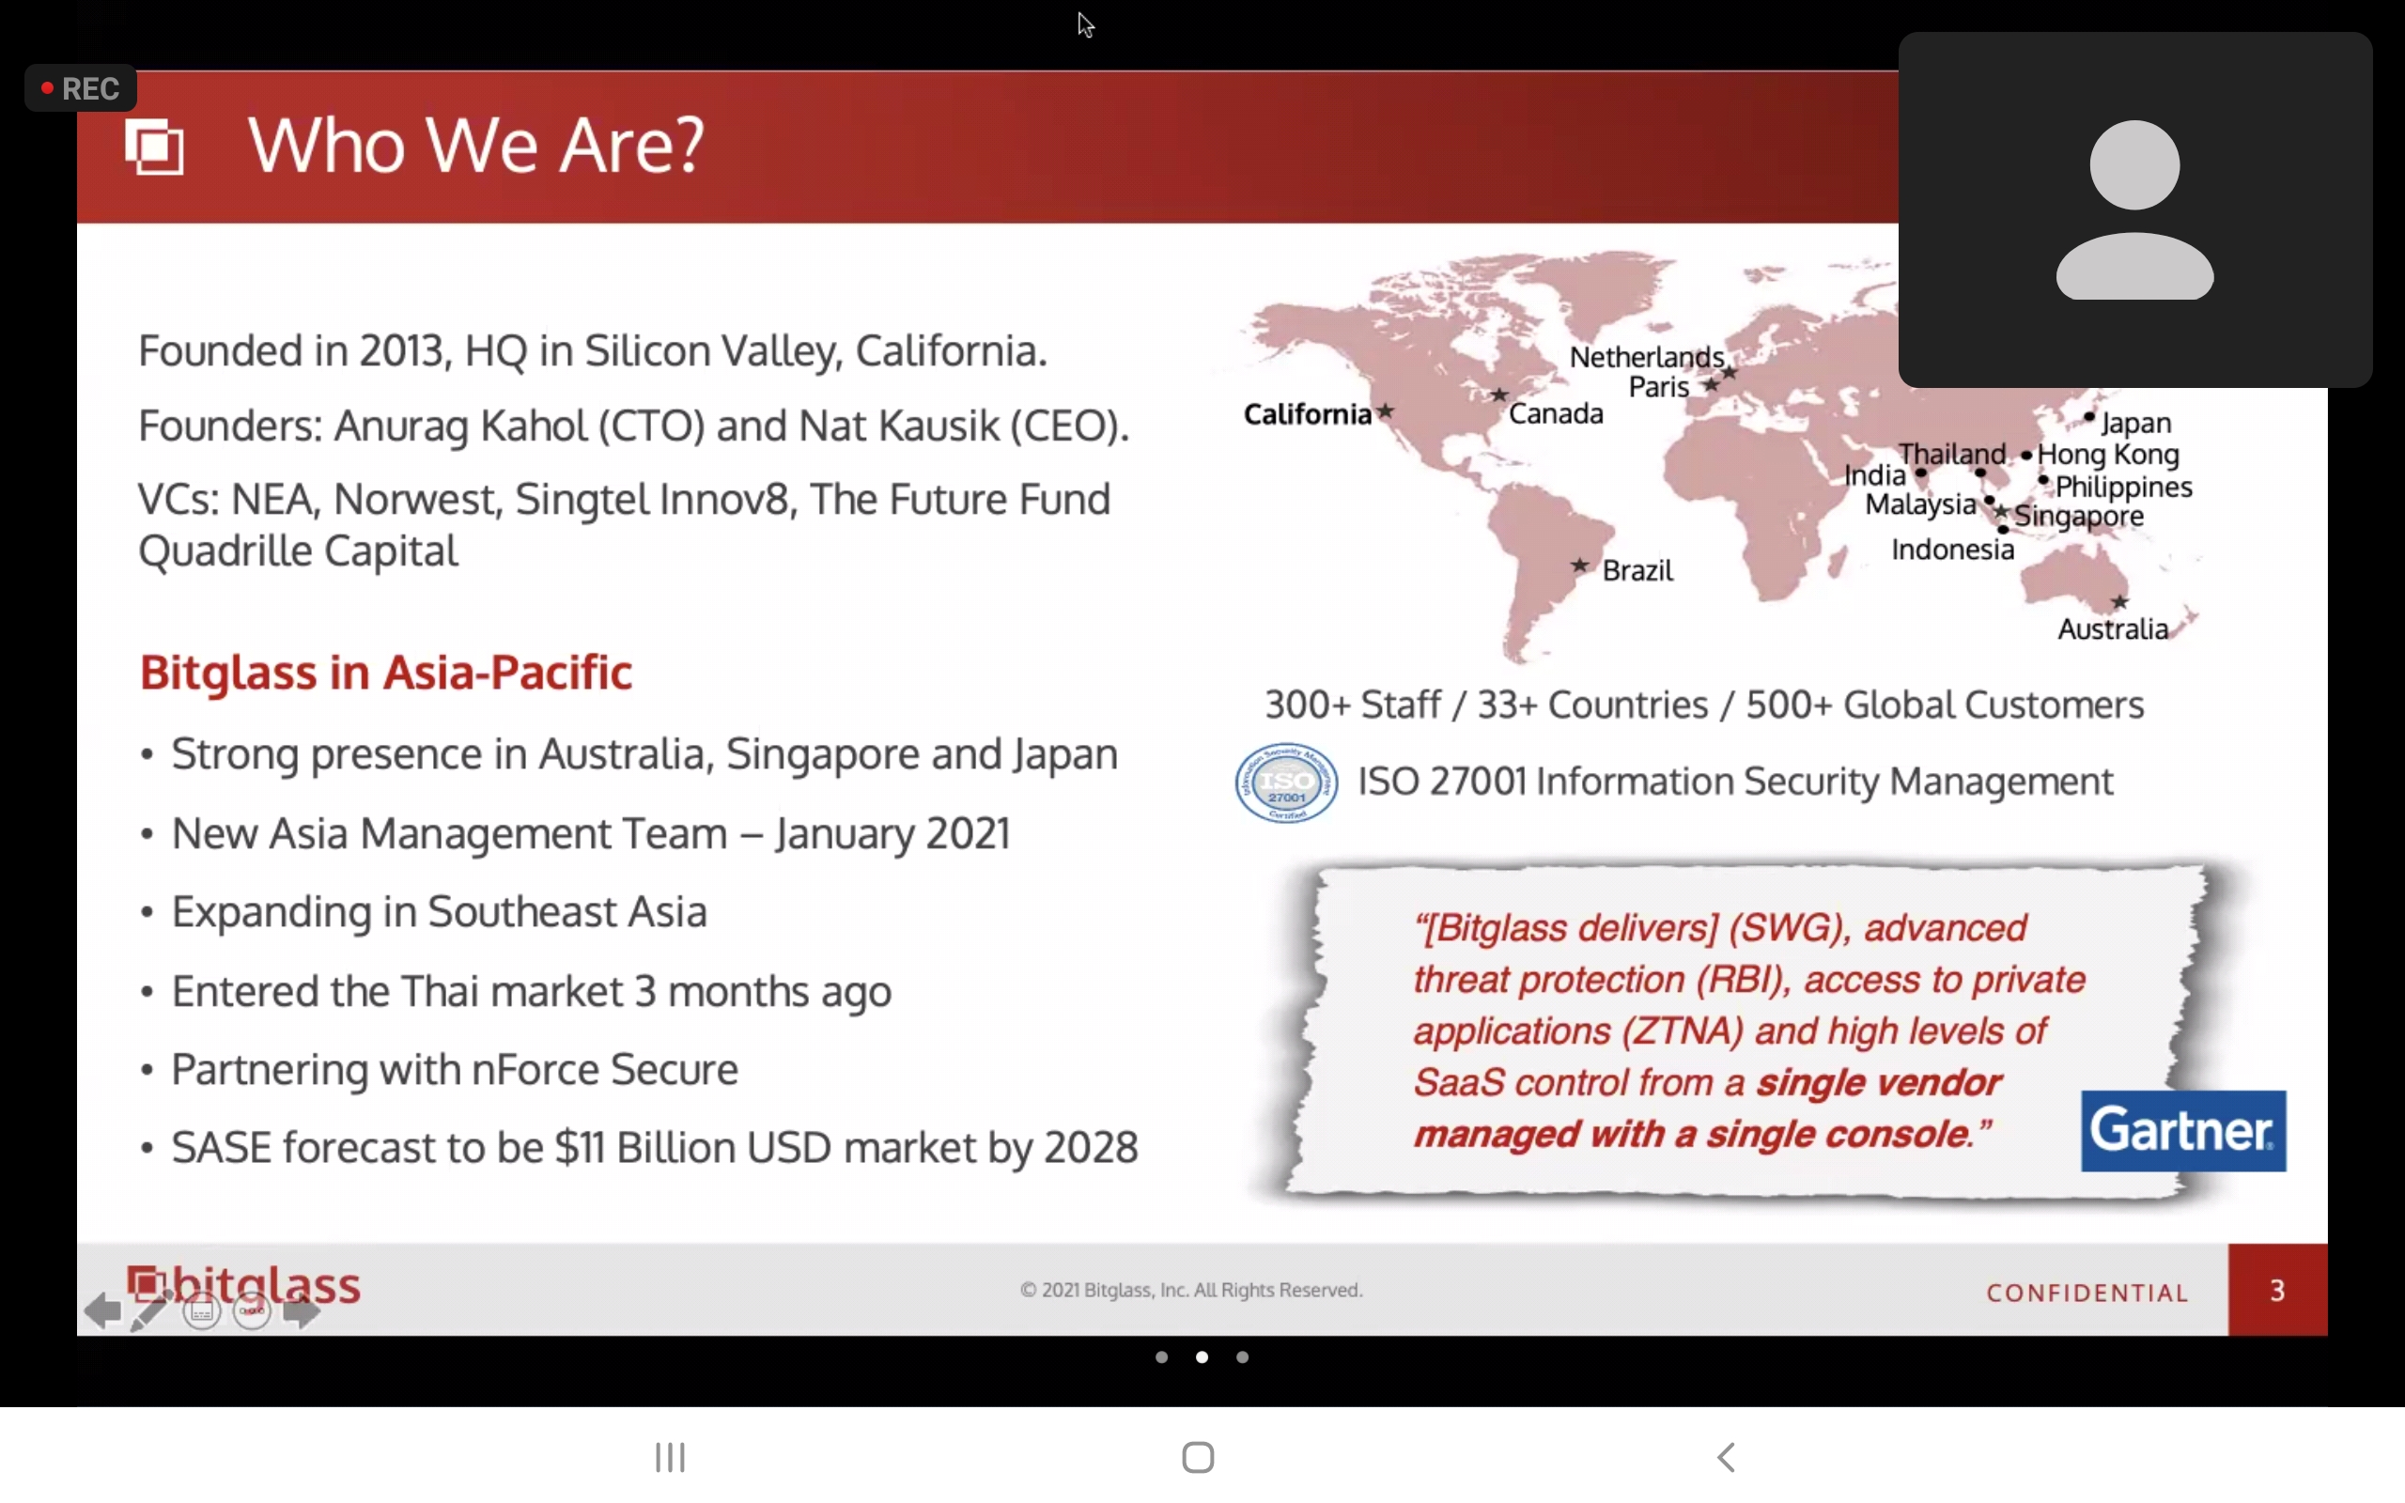Open participant video thumbnail with avatar
Screen dimensions: 2405x1503
coord(2134,209)
